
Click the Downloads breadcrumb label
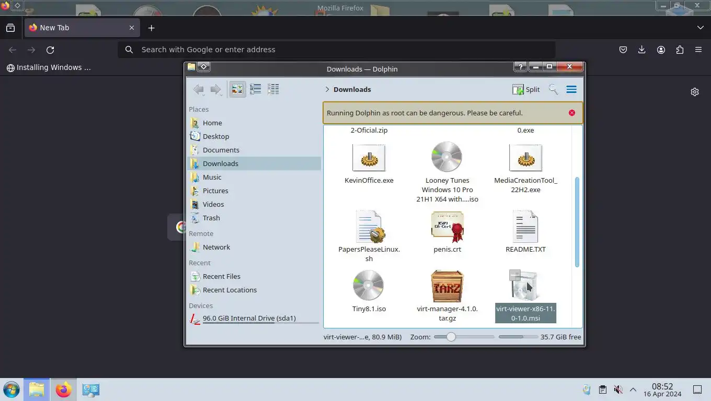(x=352, y=89)
